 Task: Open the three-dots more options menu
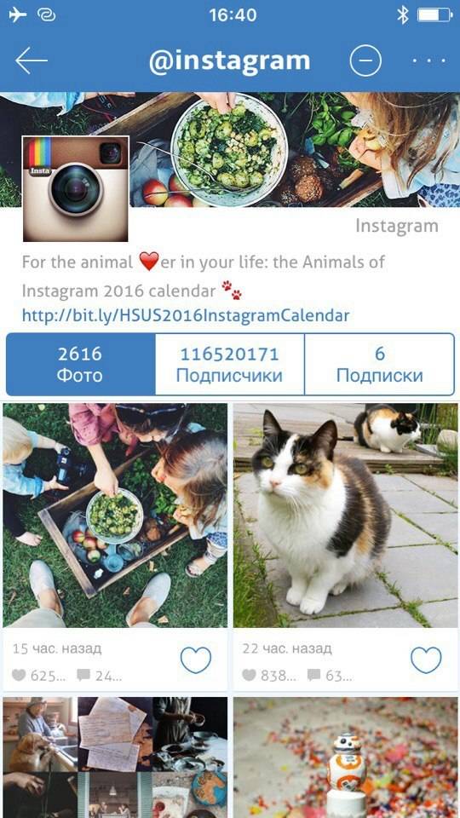pos(428,61)
